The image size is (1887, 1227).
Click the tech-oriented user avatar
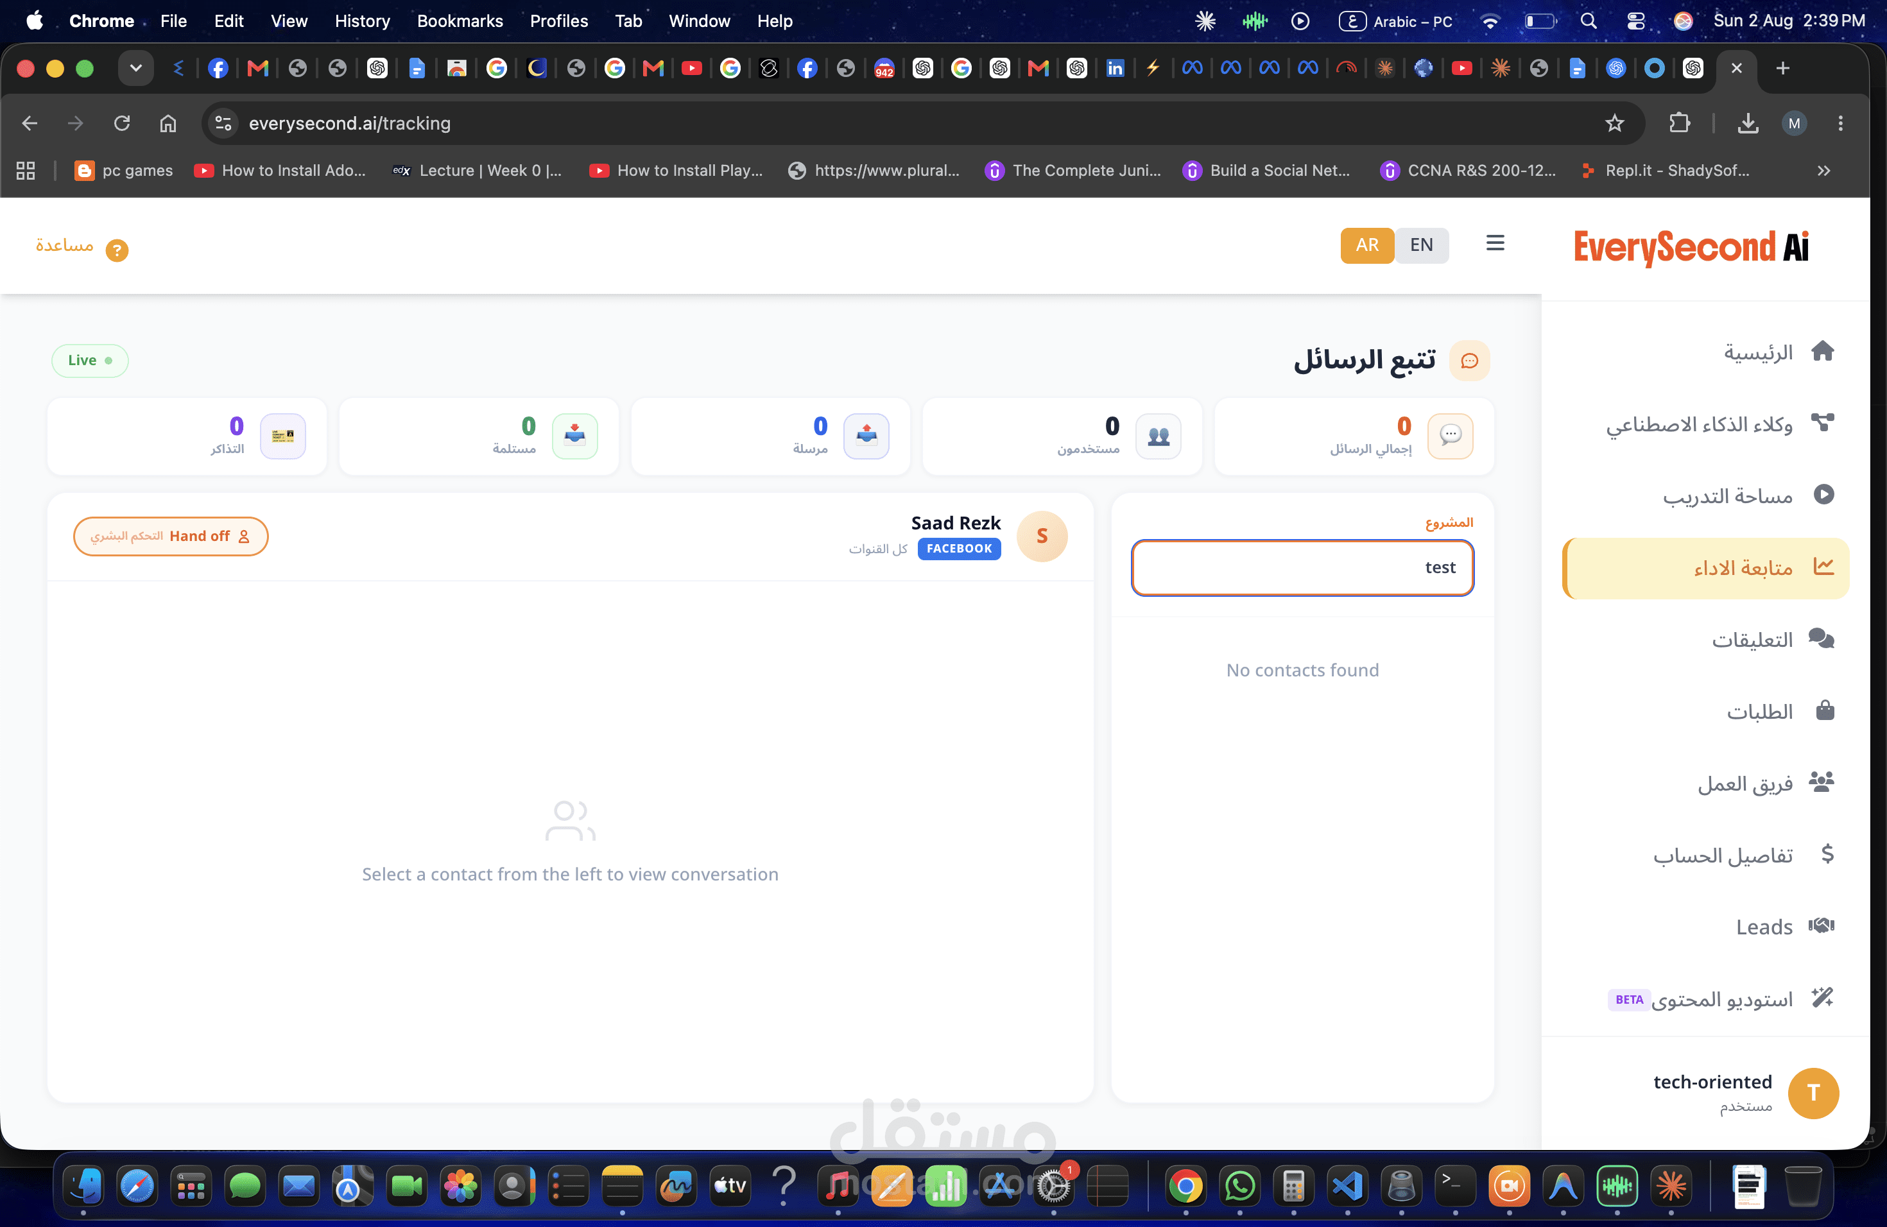click(x=1813, y=1093)
